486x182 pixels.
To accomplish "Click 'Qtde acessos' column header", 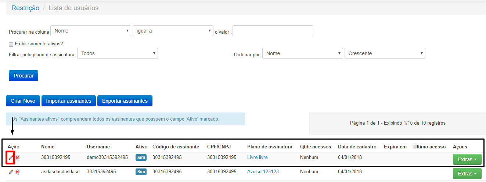I will click(316, 147).
